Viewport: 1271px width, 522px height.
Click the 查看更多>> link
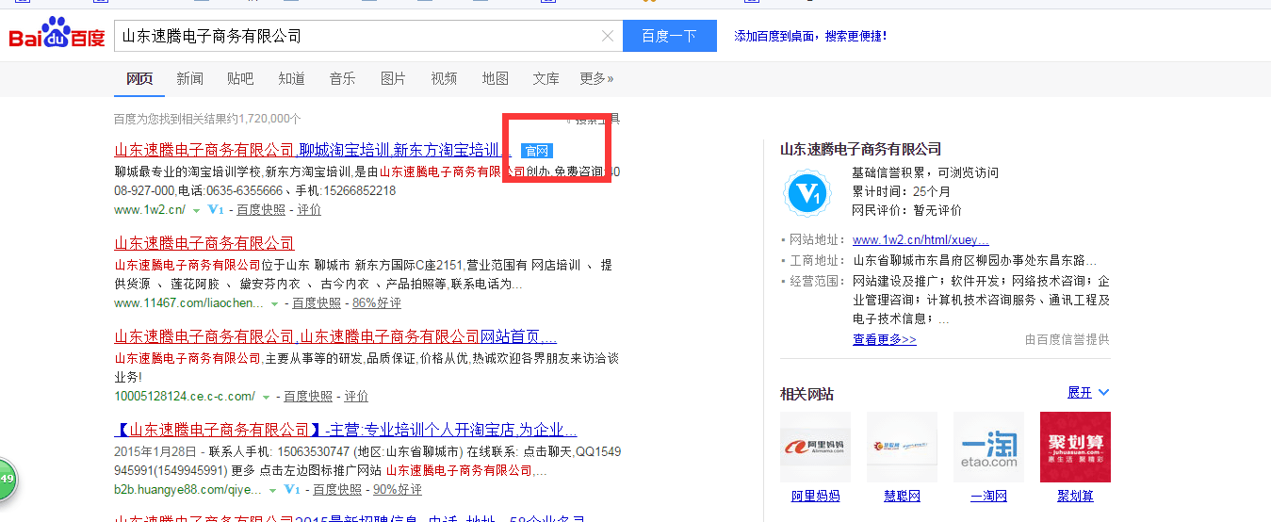click(885, 339)
